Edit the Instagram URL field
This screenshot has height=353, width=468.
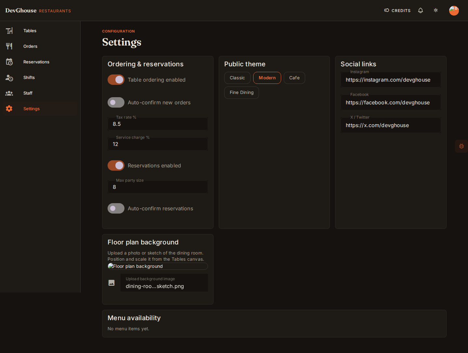391,80
